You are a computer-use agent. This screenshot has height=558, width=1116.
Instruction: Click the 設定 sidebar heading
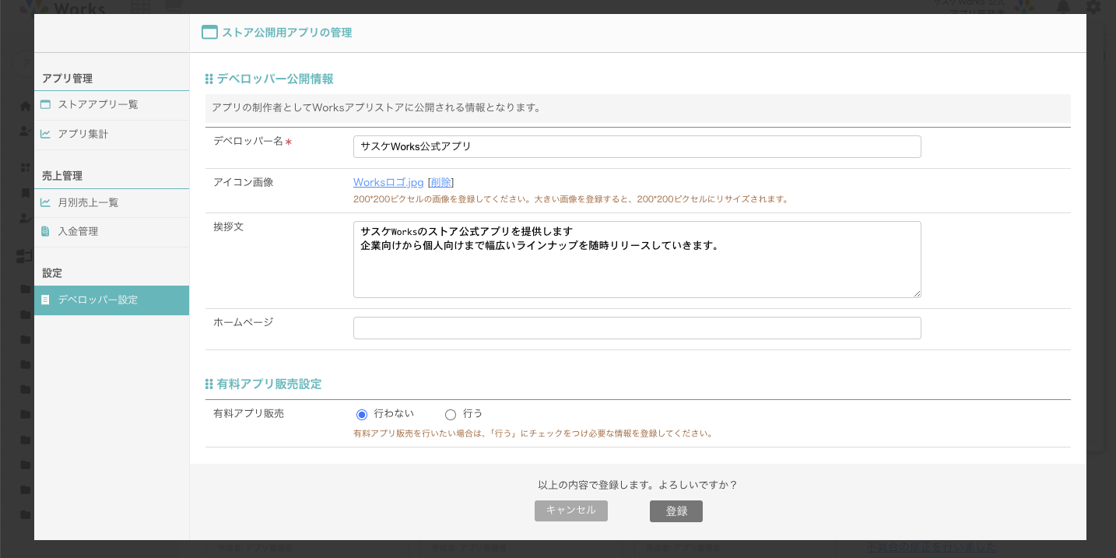click(x=52, y=273)
